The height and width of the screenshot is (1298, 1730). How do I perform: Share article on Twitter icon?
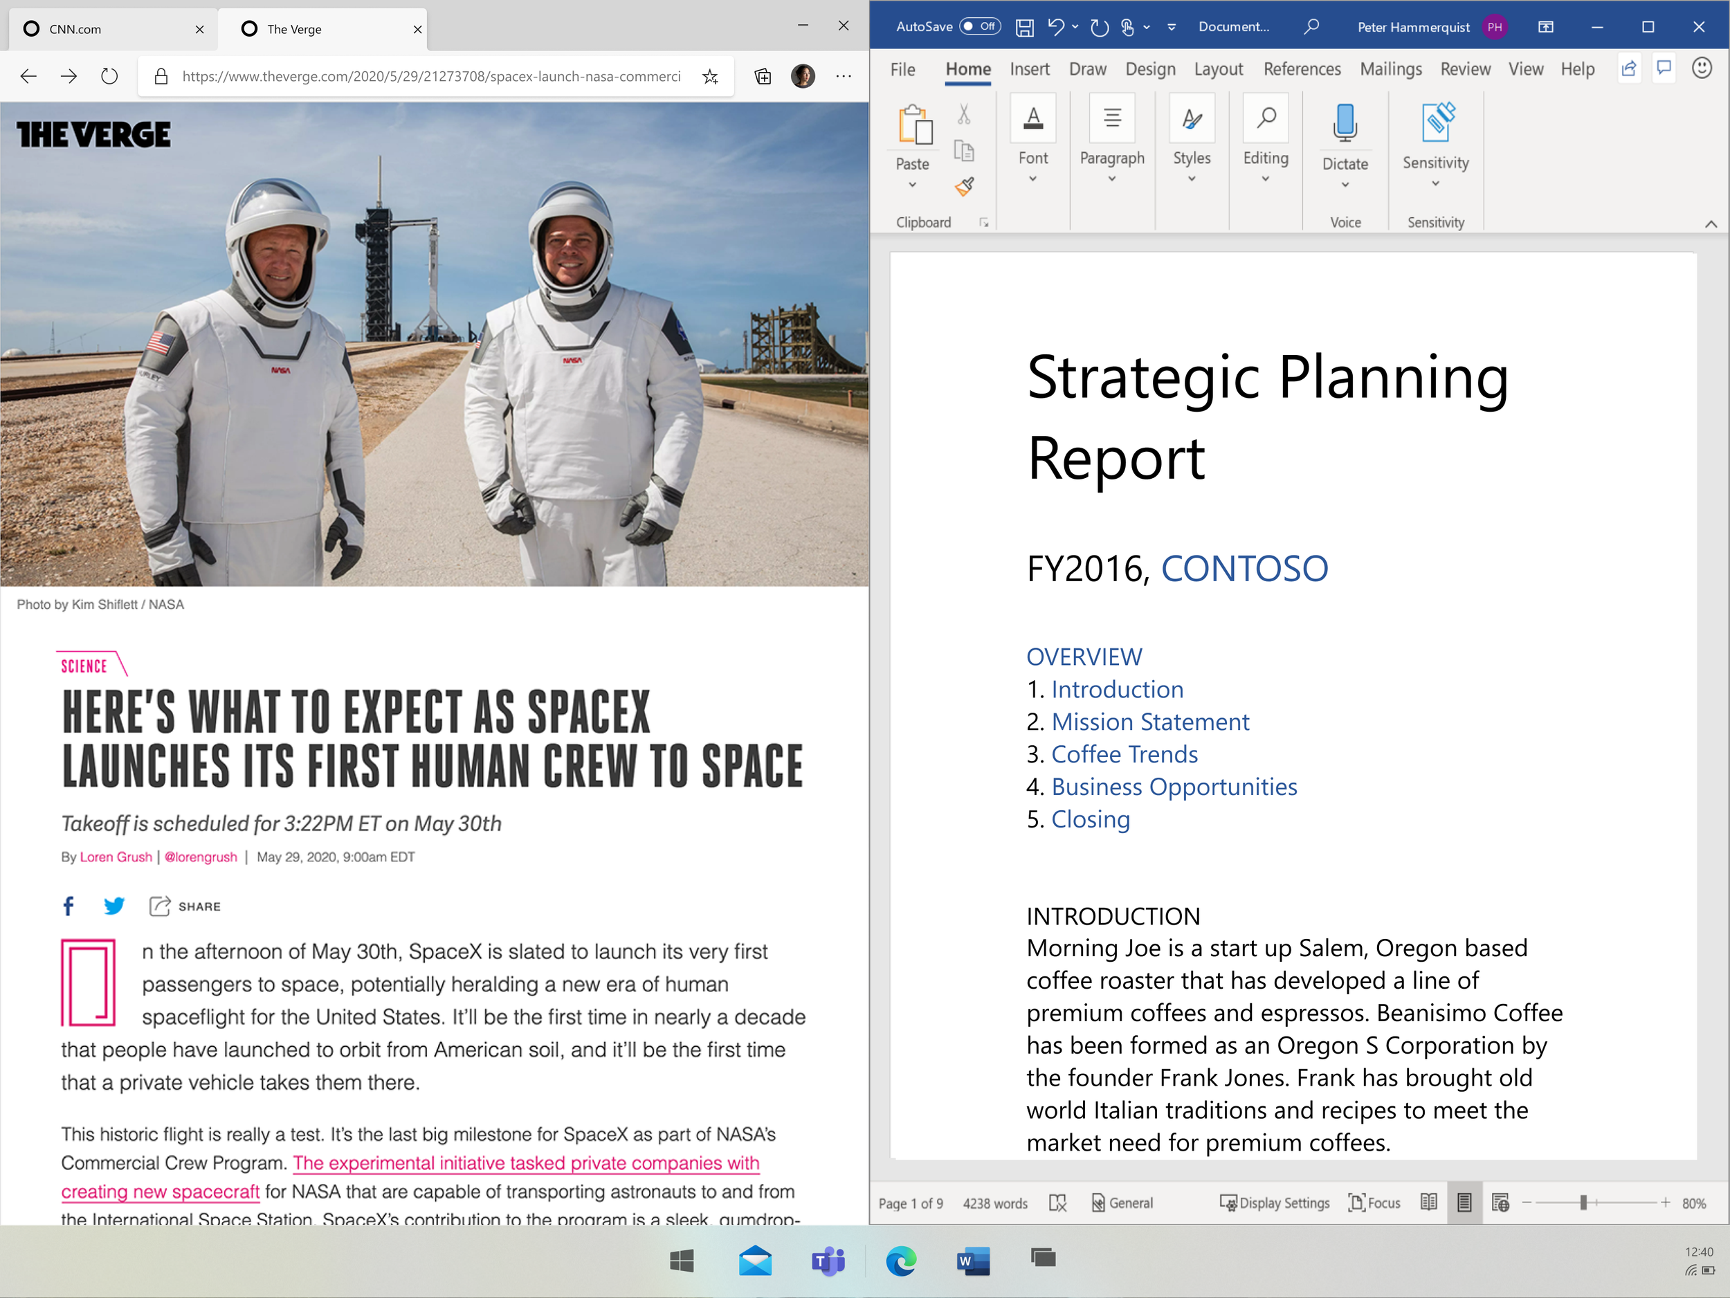(114, 906)
